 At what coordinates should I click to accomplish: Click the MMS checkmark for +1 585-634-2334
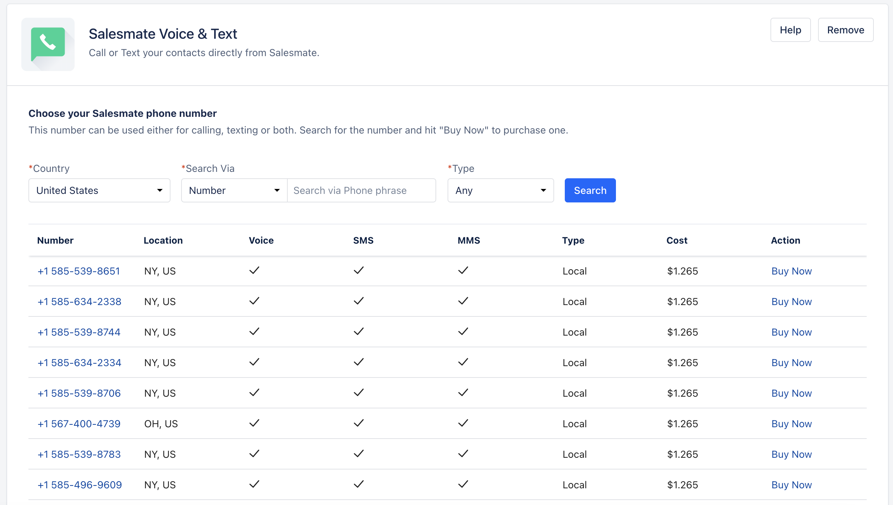[463, 362]
